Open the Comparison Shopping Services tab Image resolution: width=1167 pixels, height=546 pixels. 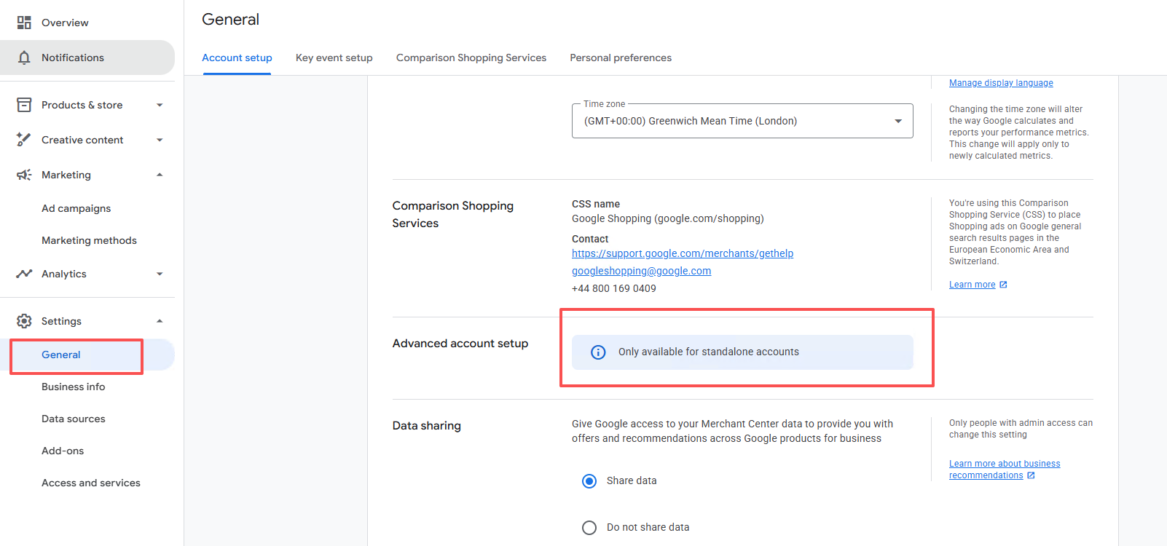coord(471,58)
